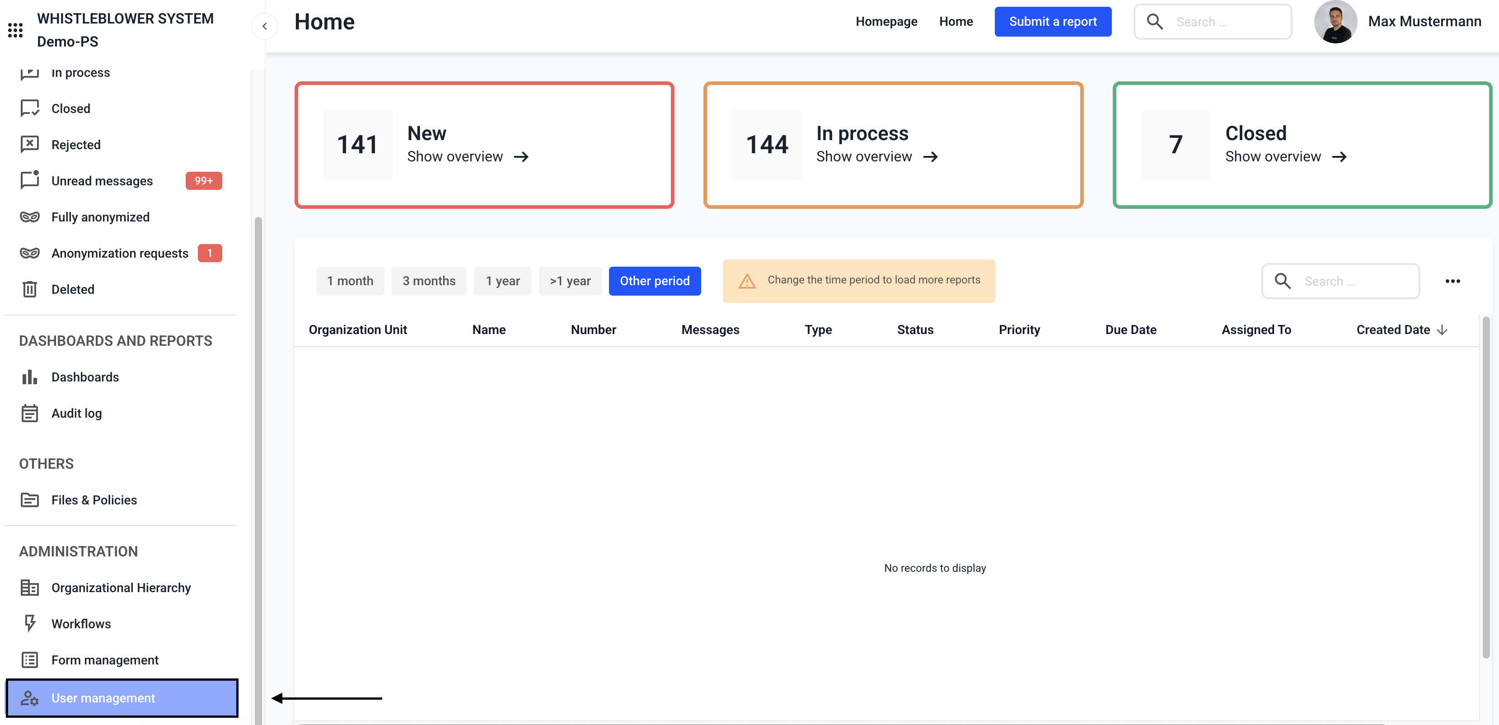Collapse the sidebar with chevron button
The width and height of the screenshot is (1499, 725).
(265, 26)
